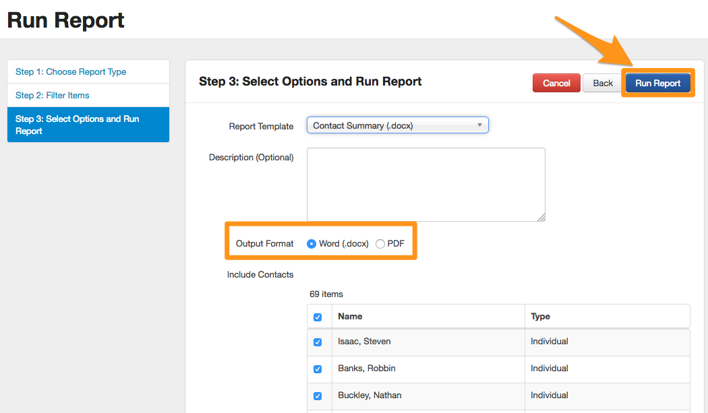
Task: Grab the Description box resize handle
Action: coord(541,217)
